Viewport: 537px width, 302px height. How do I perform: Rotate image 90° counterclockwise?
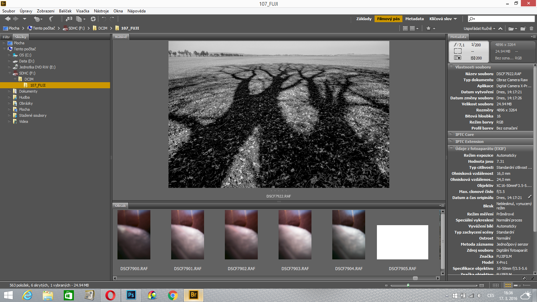coord(104,19)
